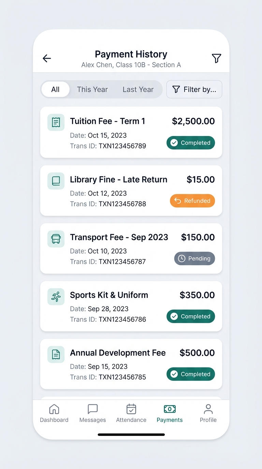Tap the Pending status badge

194,259
